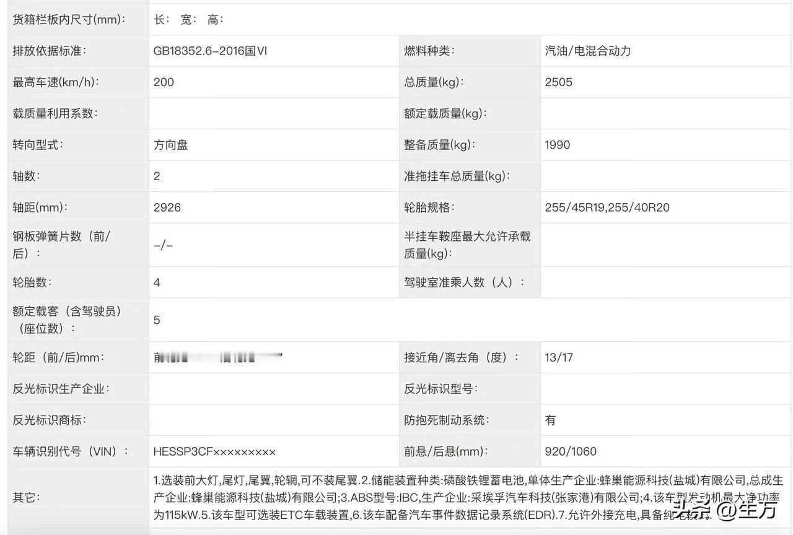
Task: Select the value "GB18352.6-2016国VI"
Action: click(211, 51)
